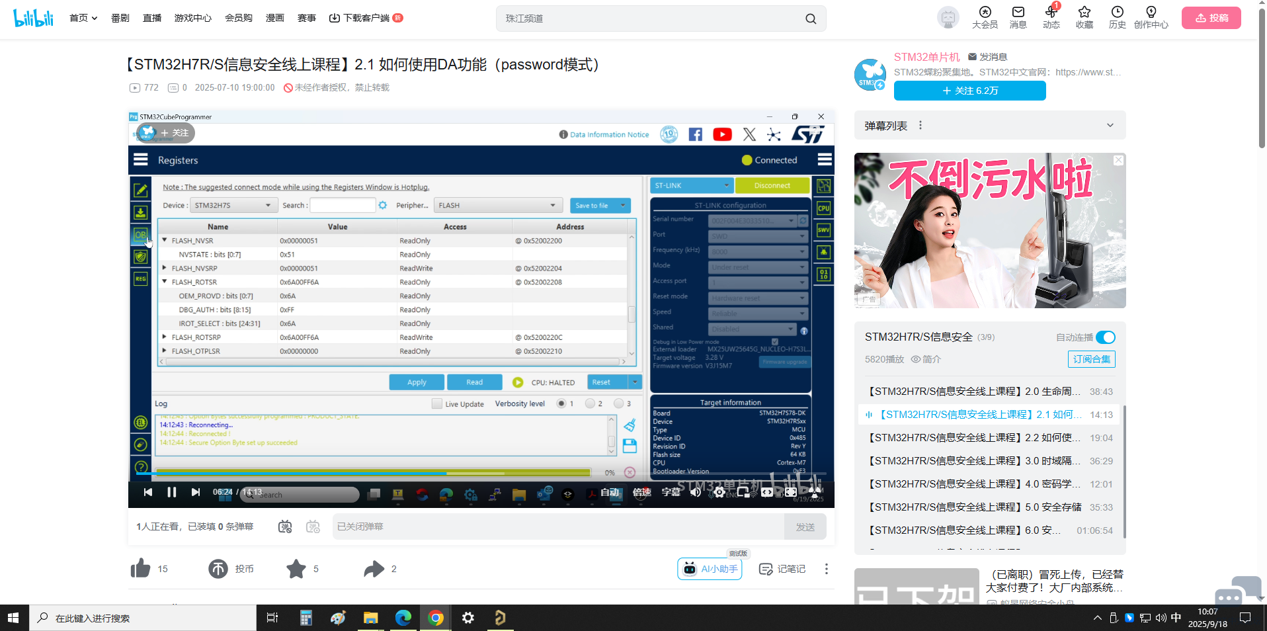Screen dimensions: 1267x631
Task: Open the player settings gear
Action: [719, 492]
